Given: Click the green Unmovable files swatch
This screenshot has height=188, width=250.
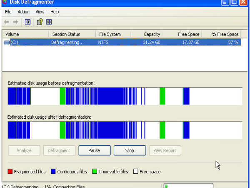Looking at the screenshot, I should pyautogui.click(x=95, y=171).
